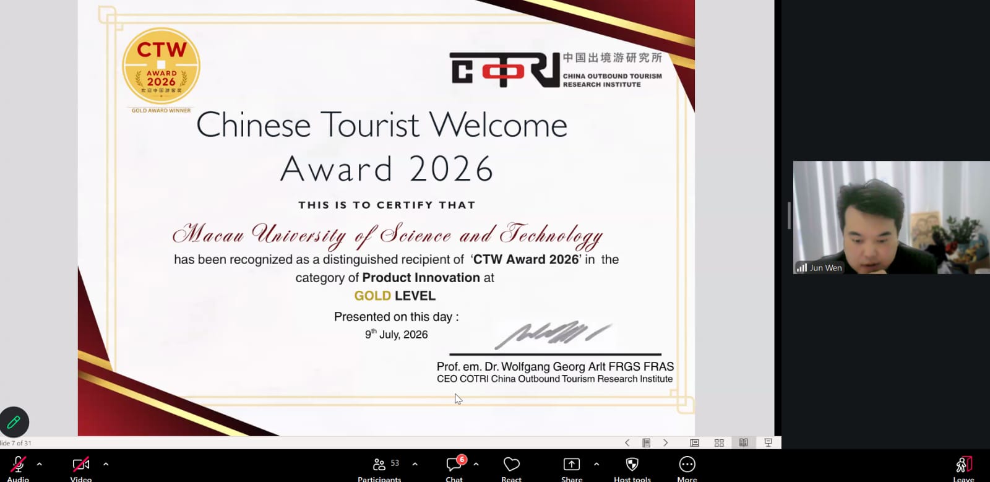990x482 pixels.
Task: Select the Reading View button
Action: [744, 442]
